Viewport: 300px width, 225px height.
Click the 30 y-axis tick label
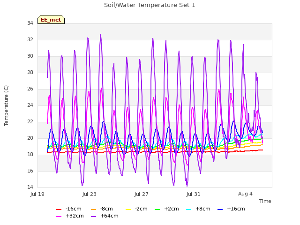pyautogui.click(x=30, y=56)
